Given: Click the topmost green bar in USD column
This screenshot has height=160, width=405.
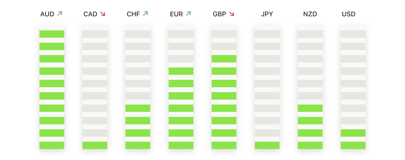Looking at the screenshot, I should (x=353, y=133).
